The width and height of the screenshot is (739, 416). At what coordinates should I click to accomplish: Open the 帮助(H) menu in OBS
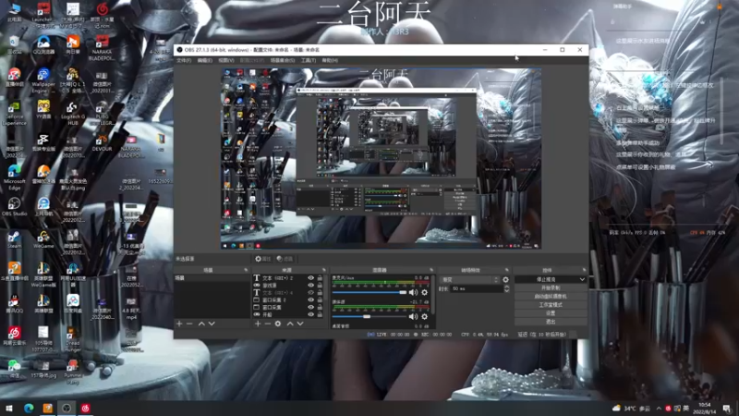tap(330, 60)
